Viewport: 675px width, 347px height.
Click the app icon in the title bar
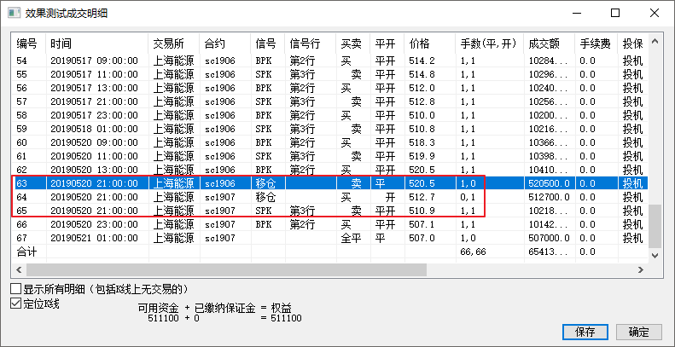click(x=13, y=14)
